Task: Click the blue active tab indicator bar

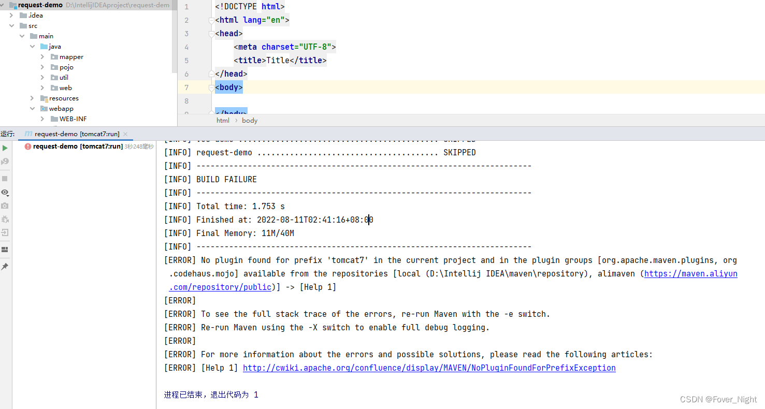Action: click(75, 140)
